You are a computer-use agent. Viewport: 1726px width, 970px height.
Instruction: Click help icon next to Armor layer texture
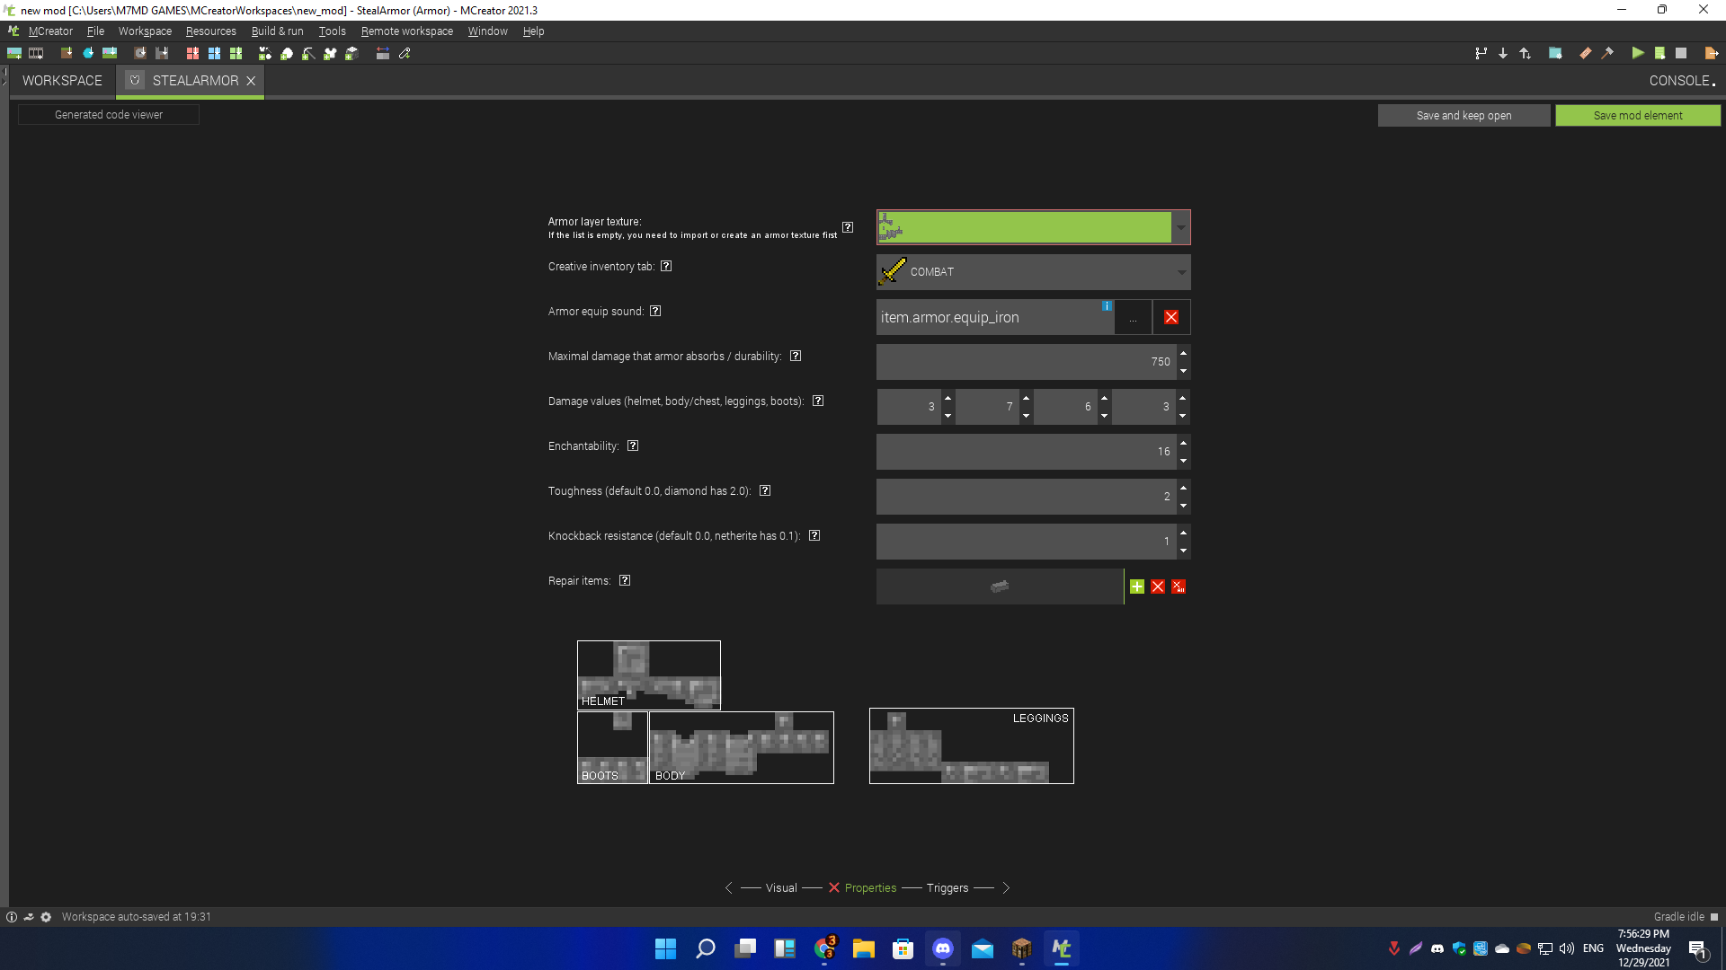[848, 227]
